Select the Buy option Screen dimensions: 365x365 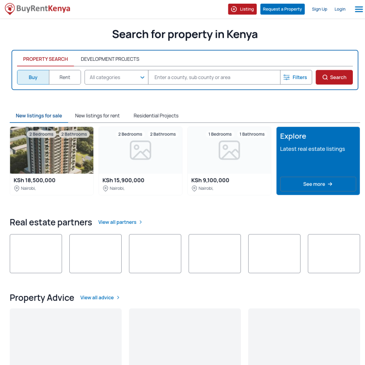33,77
